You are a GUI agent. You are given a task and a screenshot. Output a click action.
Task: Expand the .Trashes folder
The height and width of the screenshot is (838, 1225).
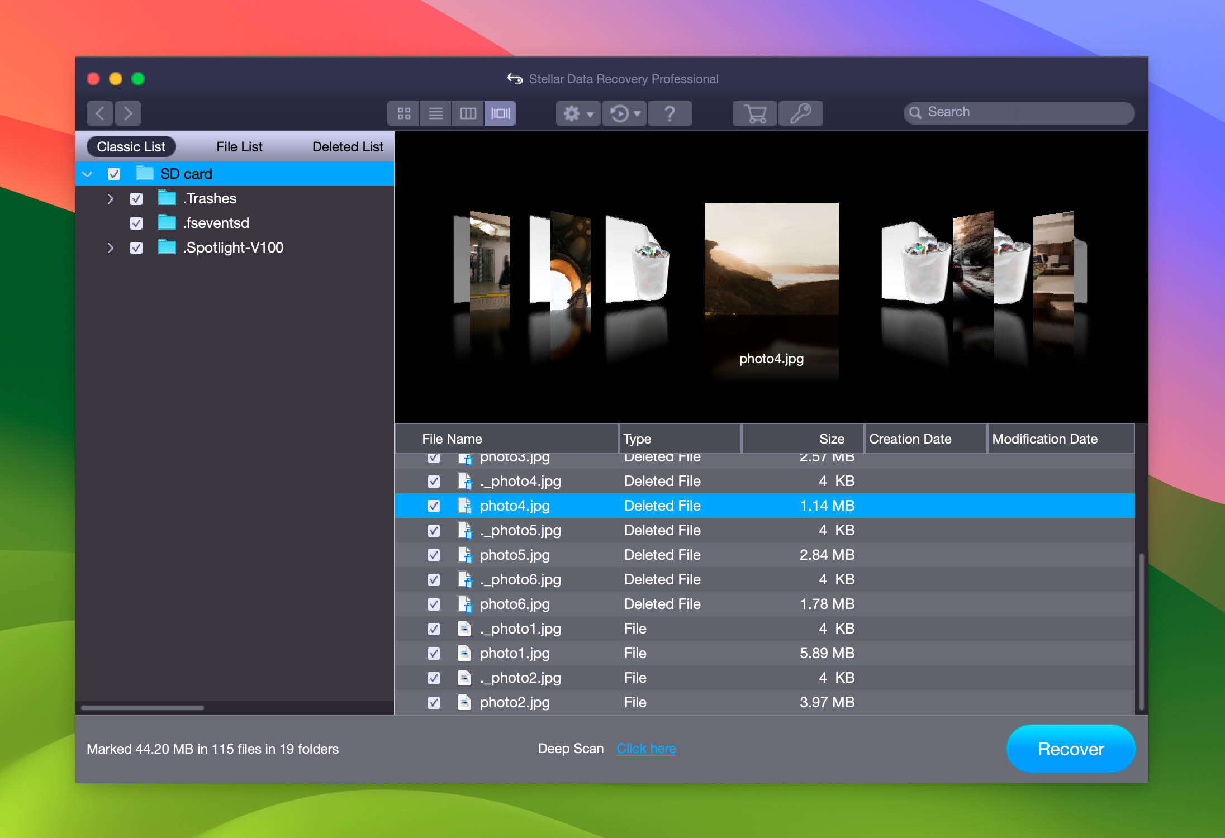[110, 199]
